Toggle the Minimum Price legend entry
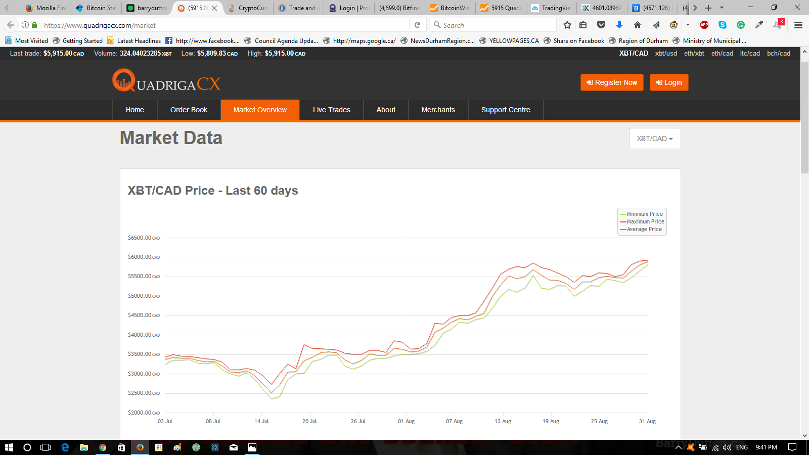Screen dimensions: 809x455 [x=642, y=214]
